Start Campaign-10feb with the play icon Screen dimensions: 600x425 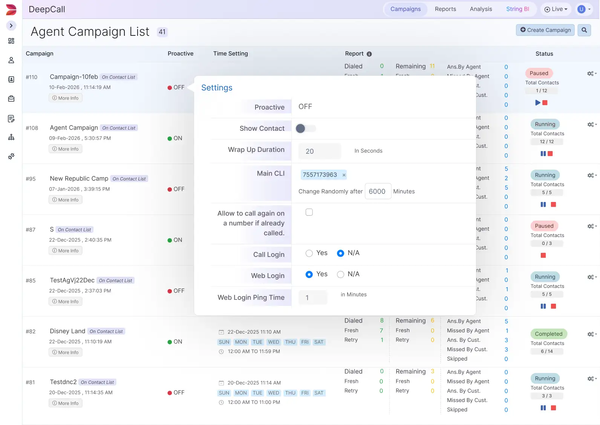(x=538, y=102)
